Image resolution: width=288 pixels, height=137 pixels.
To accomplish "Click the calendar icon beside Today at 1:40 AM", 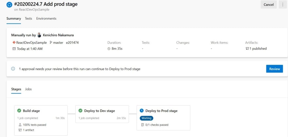I will pyautogui.click(x=14, y=49).
